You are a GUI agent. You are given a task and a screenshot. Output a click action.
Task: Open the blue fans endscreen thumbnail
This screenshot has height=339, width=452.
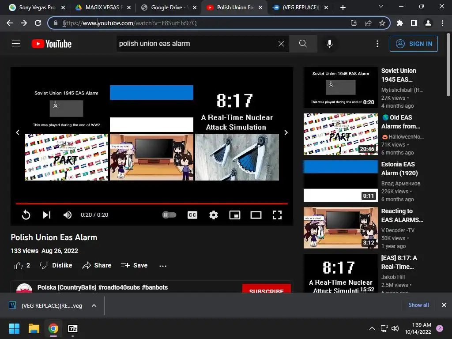pyautogui.click(x=237, y=157)
